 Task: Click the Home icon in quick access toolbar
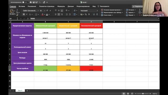click(x=31, y=2)
